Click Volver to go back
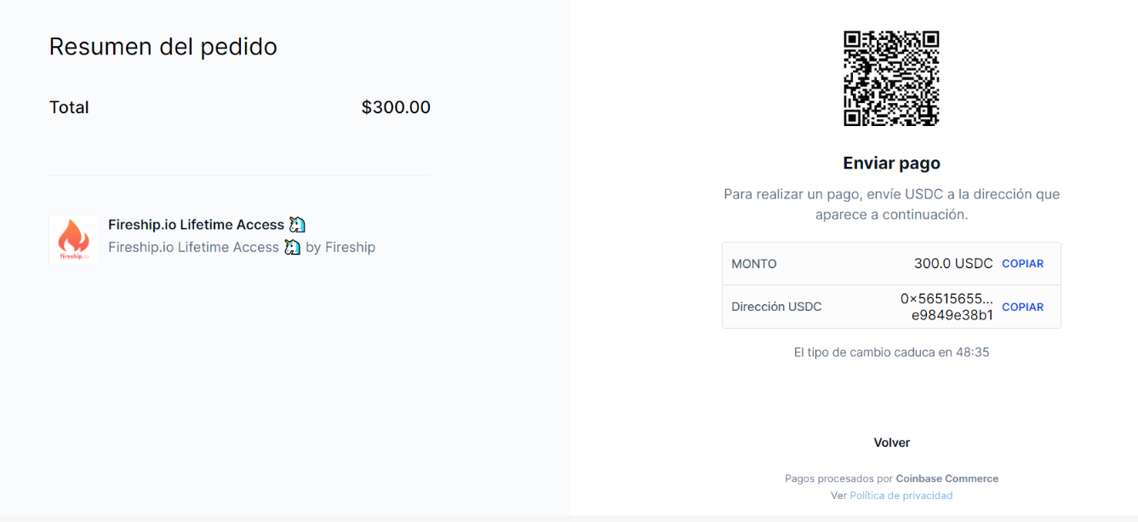The width and height of the screenshot is (1138, 522). pos(891,442)
